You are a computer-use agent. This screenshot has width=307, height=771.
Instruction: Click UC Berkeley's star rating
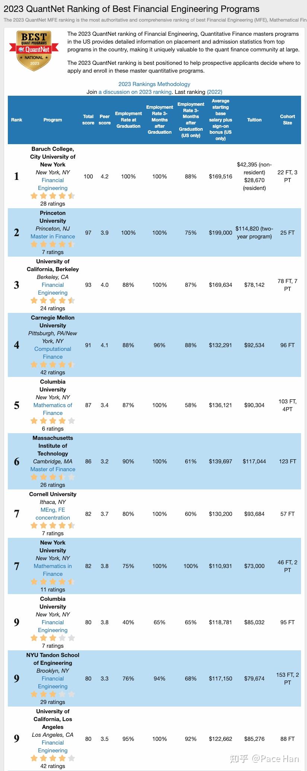53,301
